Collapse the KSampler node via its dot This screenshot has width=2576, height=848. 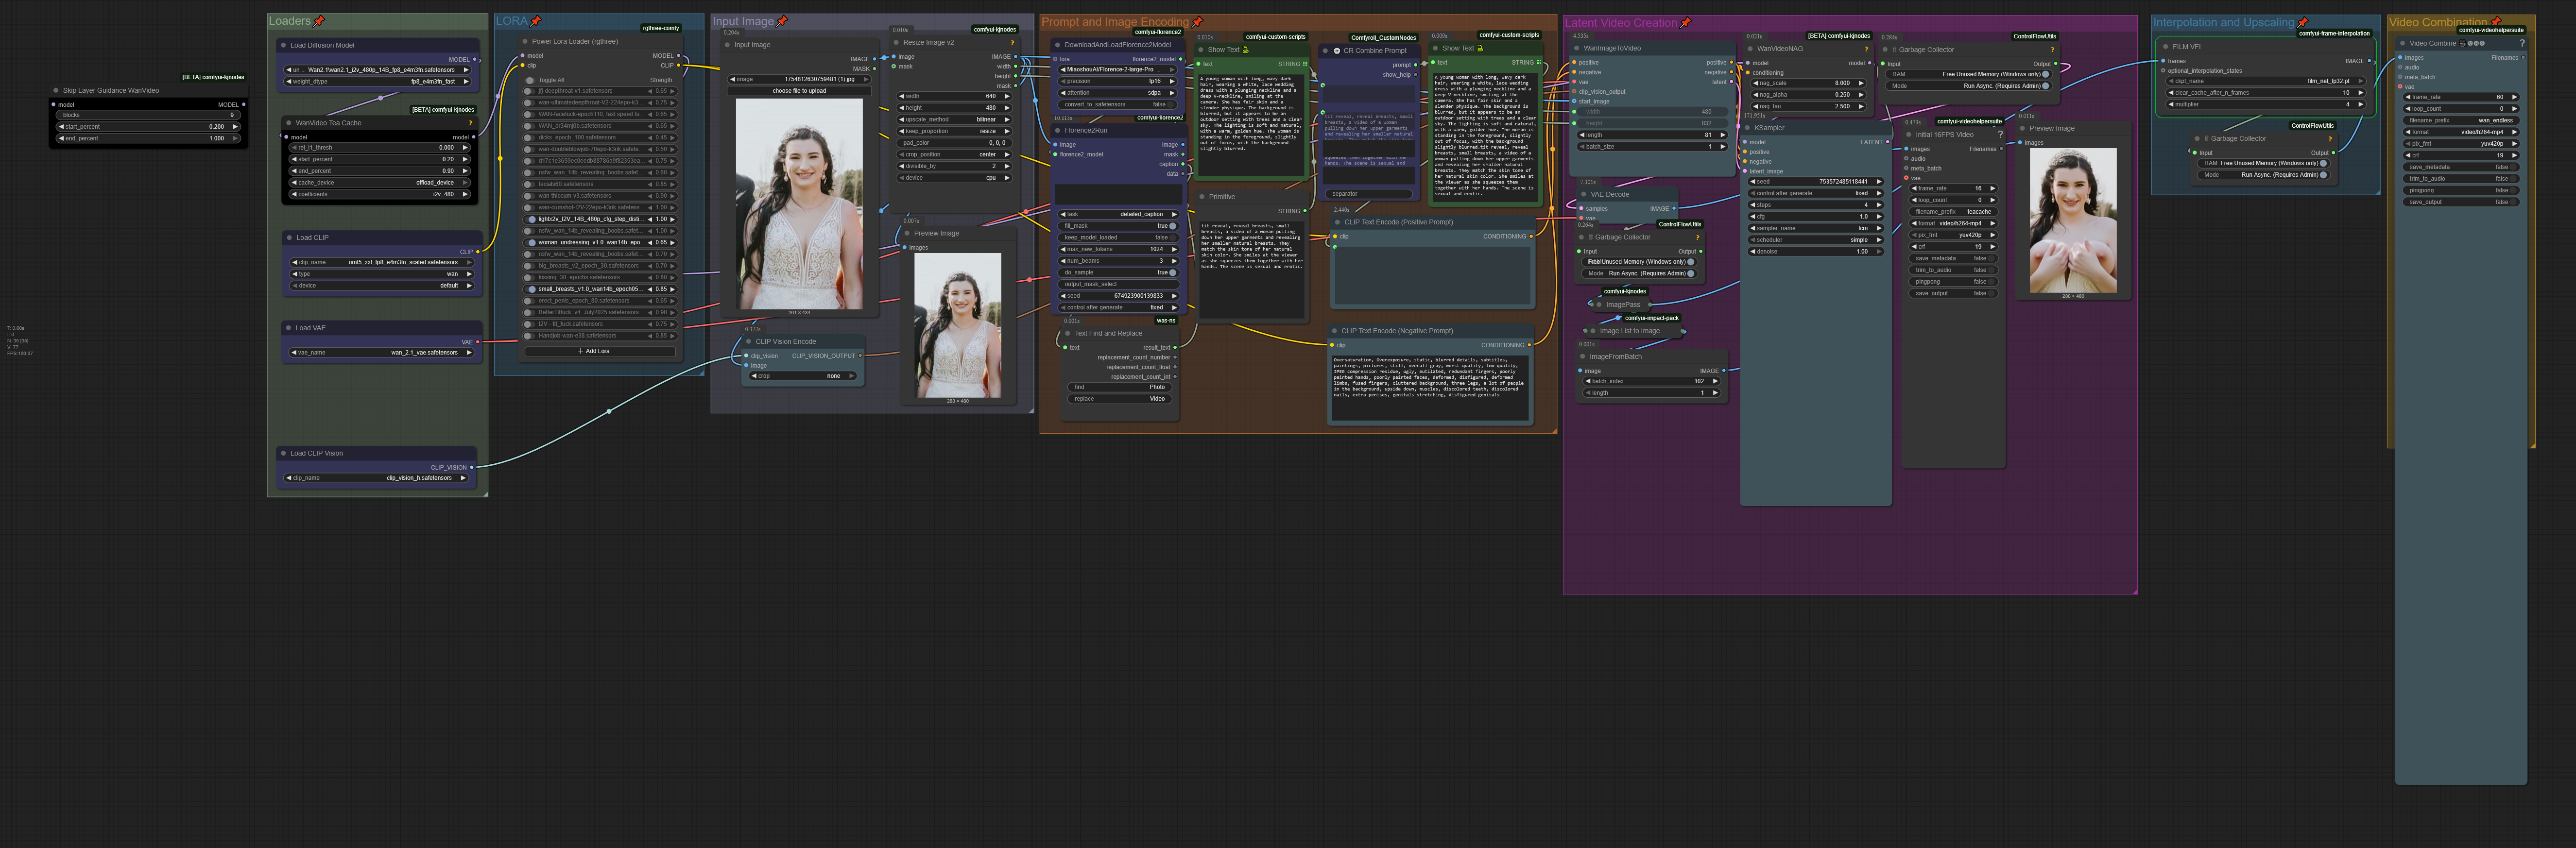1747,128
